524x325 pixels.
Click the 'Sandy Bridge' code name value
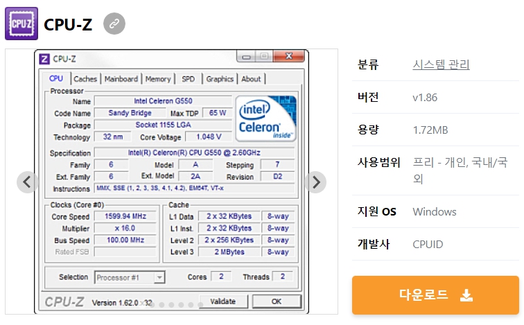(130, 113)
